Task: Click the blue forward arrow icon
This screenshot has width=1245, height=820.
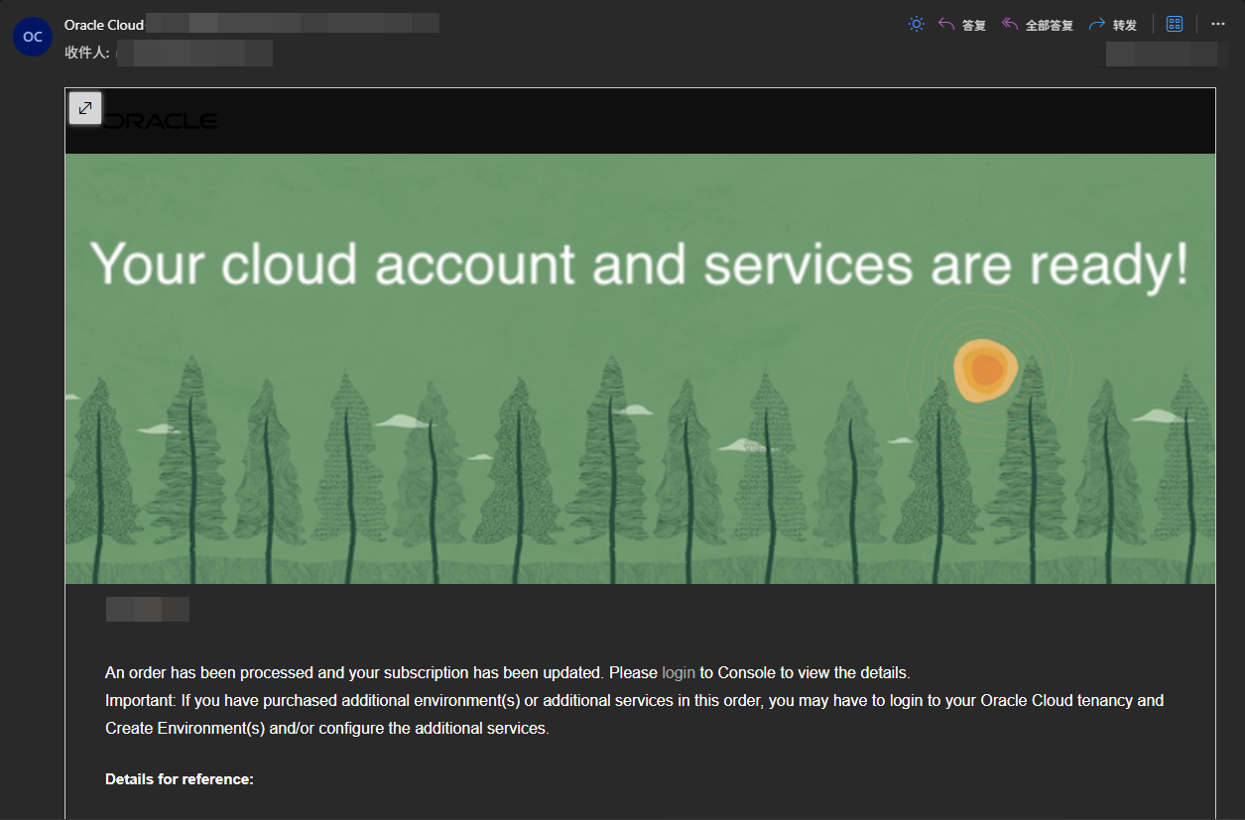Action: [x=1096, y=24]
